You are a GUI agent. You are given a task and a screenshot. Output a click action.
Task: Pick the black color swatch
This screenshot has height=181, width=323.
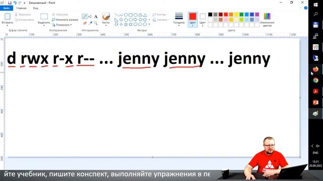click(x=210, y=15)
